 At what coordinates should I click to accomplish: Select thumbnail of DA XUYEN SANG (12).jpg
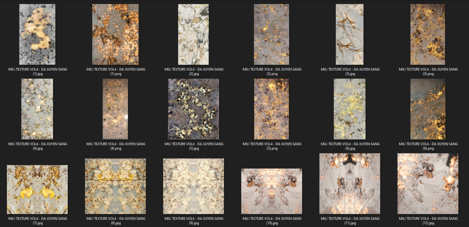pos(428,184)
